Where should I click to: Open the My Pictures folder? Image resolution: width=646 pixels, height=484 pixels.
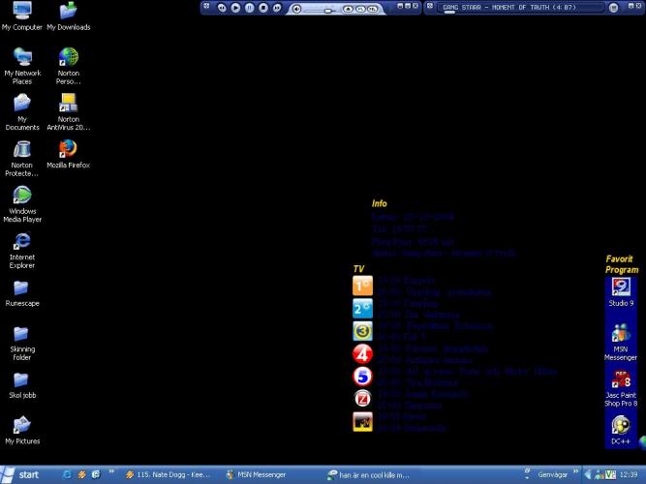[22, 431]
